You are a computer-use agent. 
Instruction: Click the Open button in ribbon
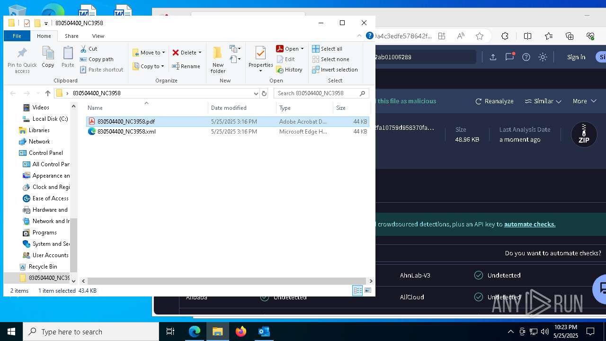[287, 49]
